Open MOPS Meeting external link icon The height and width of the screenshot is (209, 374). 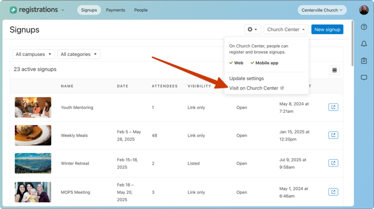click(333, 192)
